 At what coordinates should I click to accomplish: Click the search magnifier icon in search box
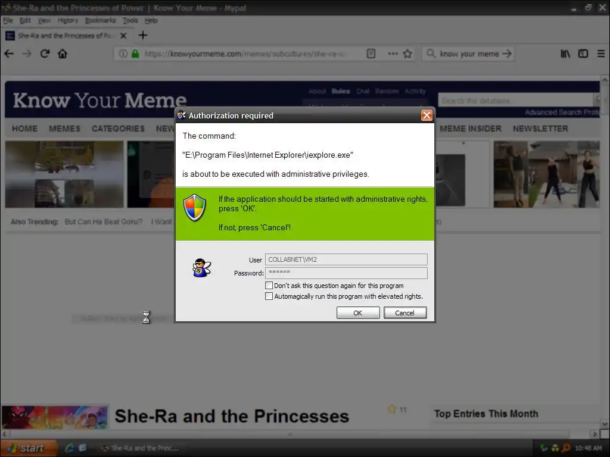coord(431,53)
